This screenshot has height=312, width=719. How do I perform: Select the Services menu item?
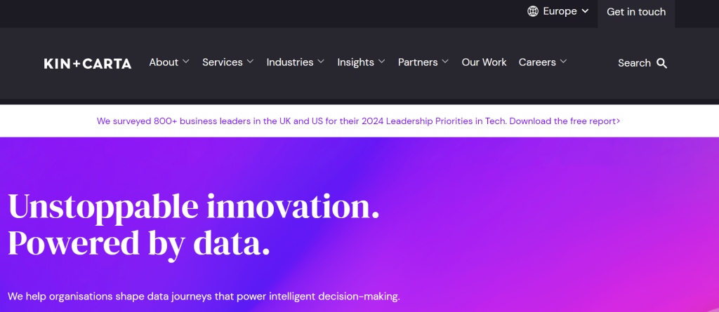click(x=222, y=62)
